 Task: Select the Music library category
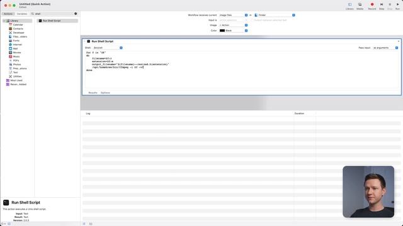(x=16, y=56)
